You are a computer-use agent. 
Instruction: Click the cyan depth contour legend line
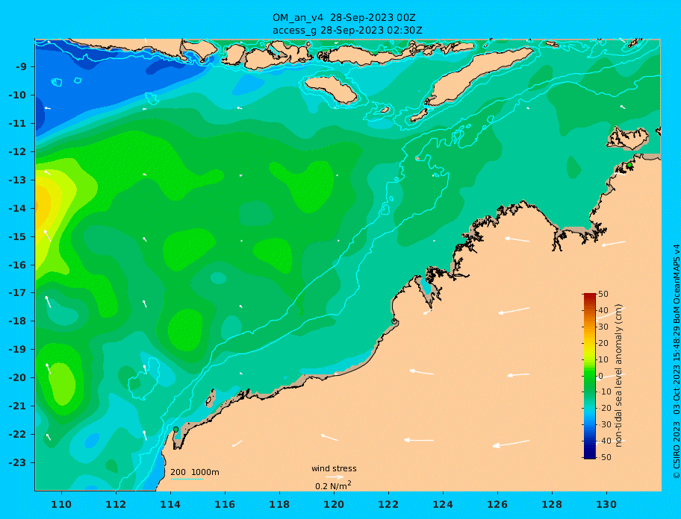click(x=187, y=479)
